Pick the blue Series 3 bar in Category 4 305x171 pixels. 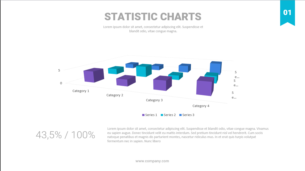215,68
